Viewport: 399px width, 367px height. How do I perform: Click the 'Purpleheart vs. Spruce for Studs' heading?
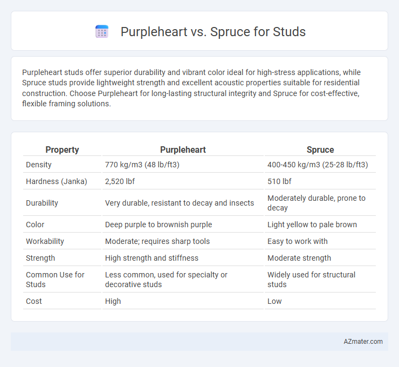click(213, 32)
